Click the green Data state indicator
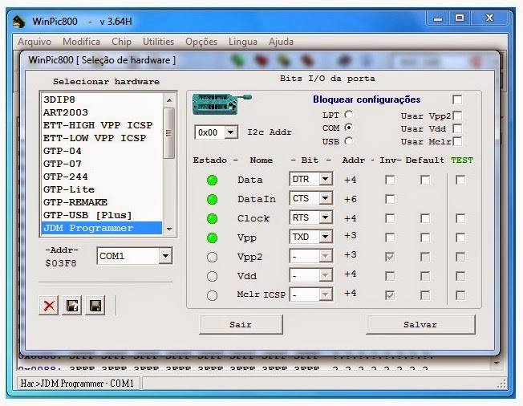This screenshot has width=523, height=406. coord(212,181)
